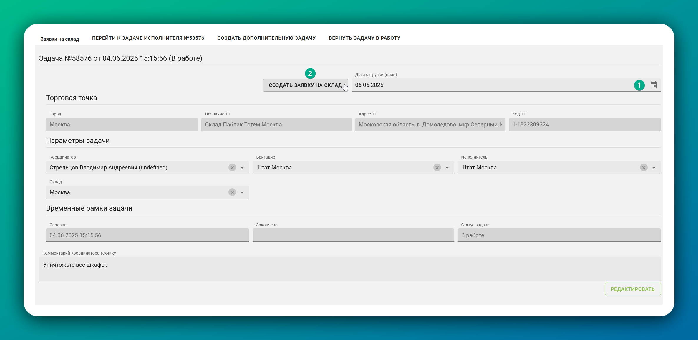Click the coordinator comment text area
698x340 pixels.
(350, 269)
